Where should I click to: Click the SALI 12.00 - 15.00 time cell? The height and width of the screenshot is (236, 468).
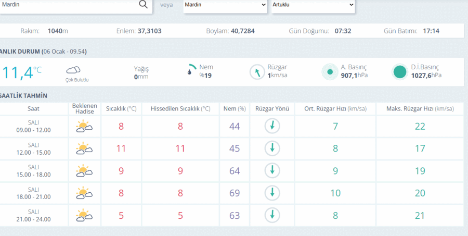point(33,148)
